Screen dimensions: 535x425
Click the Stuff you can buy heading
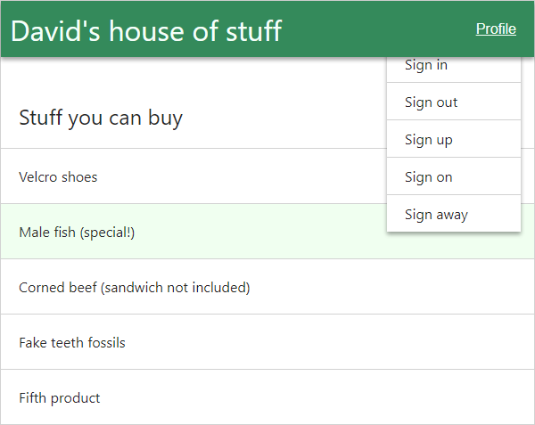(101, 118)
